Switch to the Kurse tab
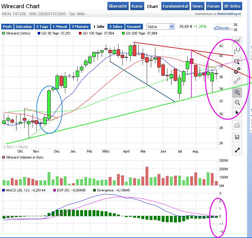252x238 pixels. click(137, 6)
